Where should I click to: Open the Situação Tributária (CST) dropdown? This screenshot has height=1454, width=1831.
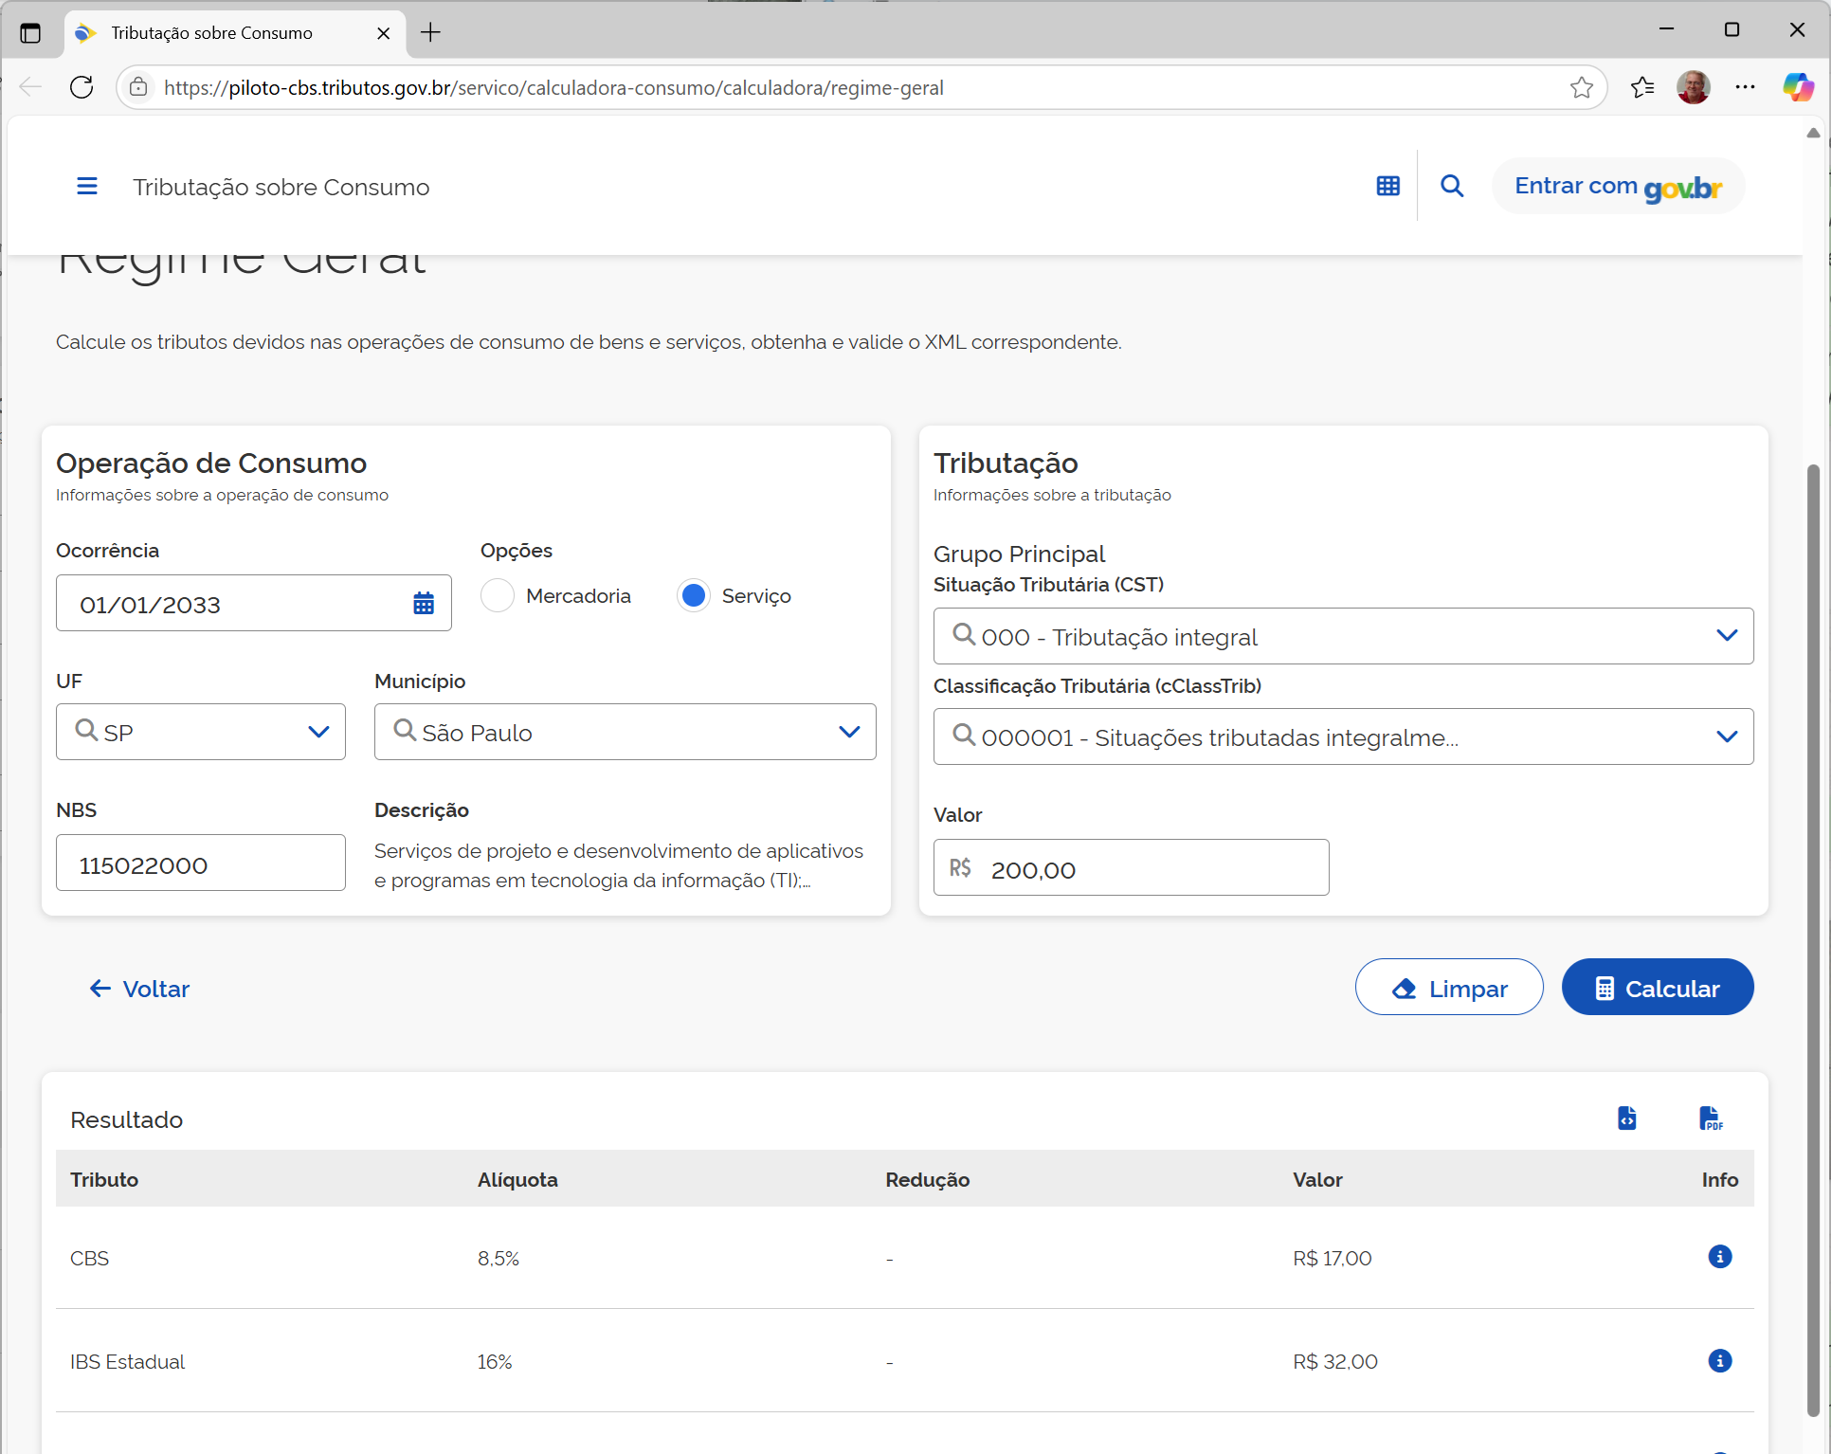click(x=1726, y=636)
